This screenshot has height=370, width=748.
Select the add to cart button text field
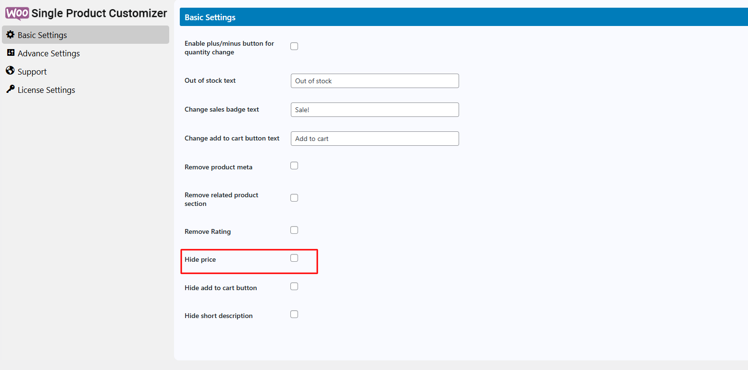[x=374, y=139]
